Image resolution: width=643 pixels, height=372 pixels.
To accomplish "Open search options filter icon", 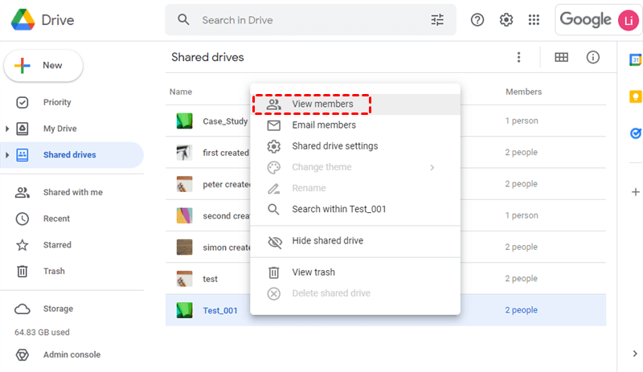I will pos(437,20).
